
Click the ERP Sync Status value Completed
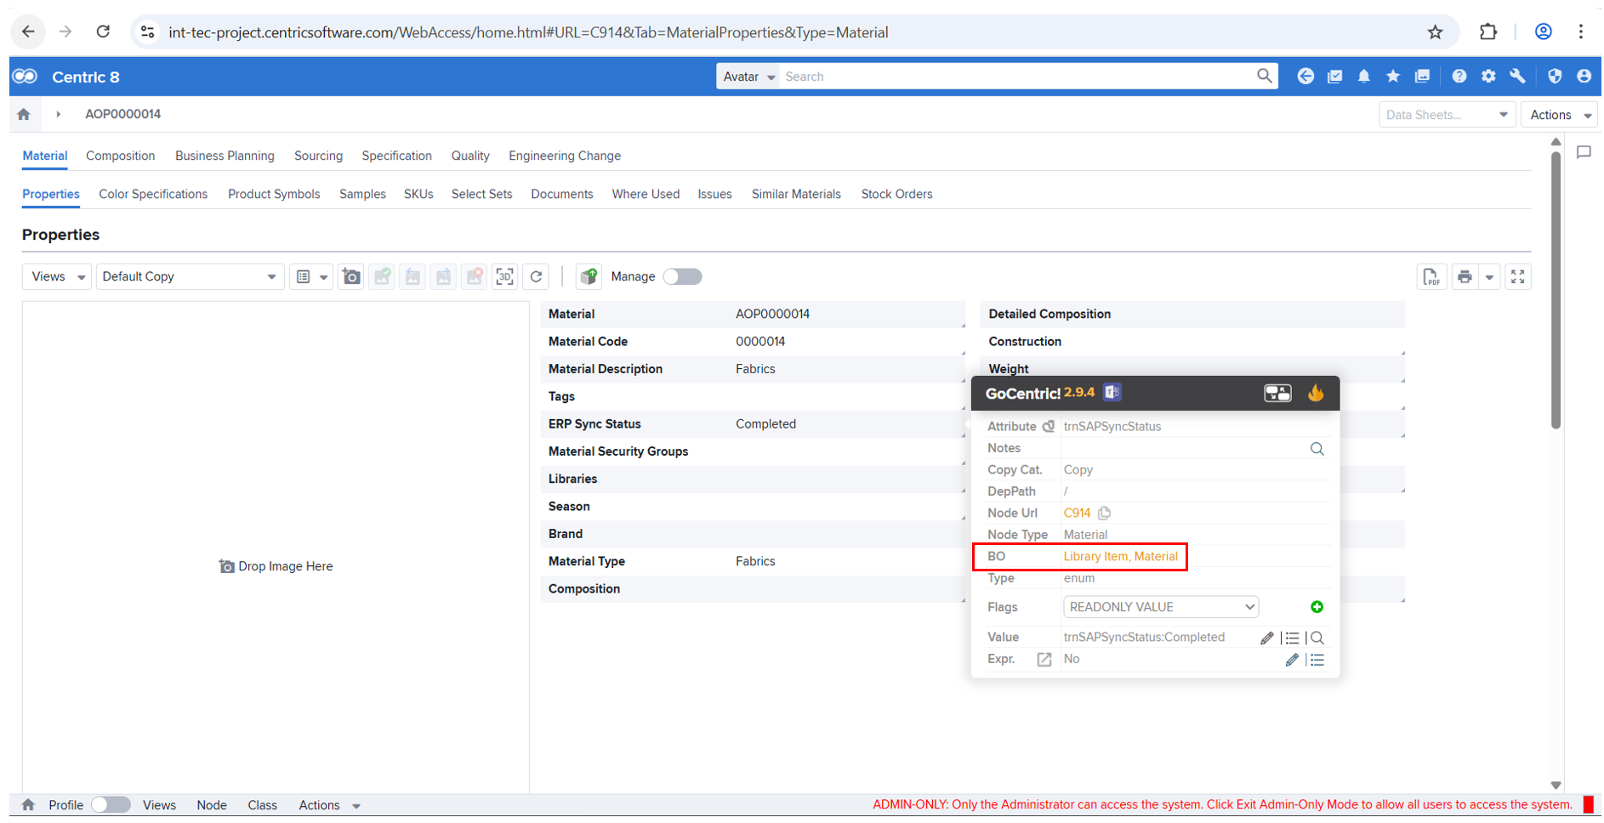pyautogui.click(x=765, y=423)
